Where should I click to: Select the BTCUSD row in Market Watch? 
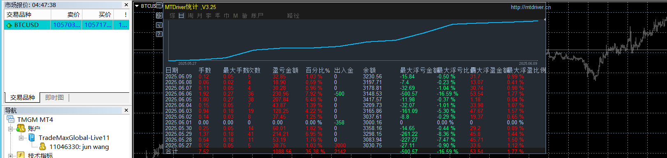67,25
